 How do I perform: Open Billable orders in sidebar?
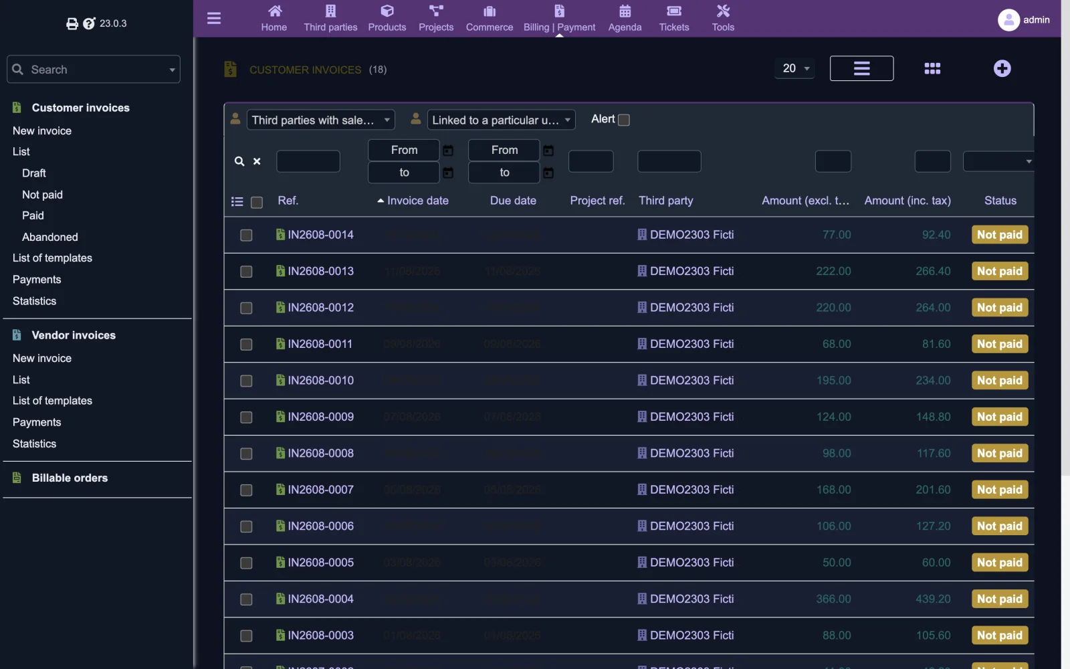[x=70, y=478]
